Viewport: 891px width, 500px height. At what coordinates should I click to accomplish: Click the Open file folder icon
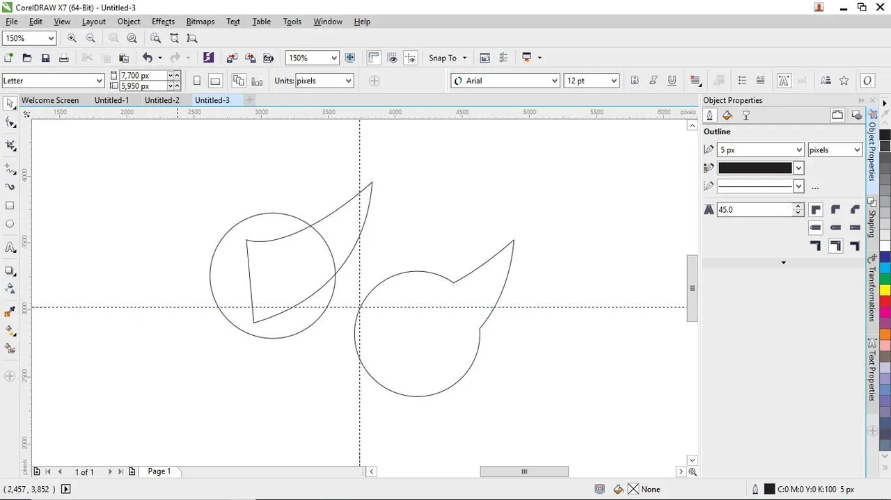(x=27, y=58)
